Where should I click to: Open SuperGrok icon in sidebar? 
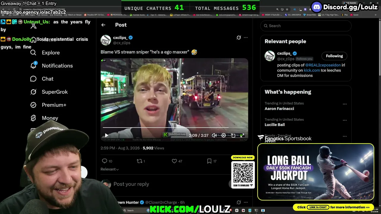pos(33,92)
